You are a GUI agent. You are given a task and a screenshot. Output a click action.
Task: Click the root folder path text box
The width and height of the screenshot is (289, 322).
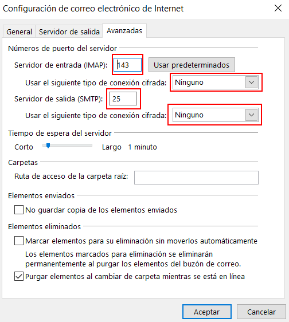click(x=196, y=178)
